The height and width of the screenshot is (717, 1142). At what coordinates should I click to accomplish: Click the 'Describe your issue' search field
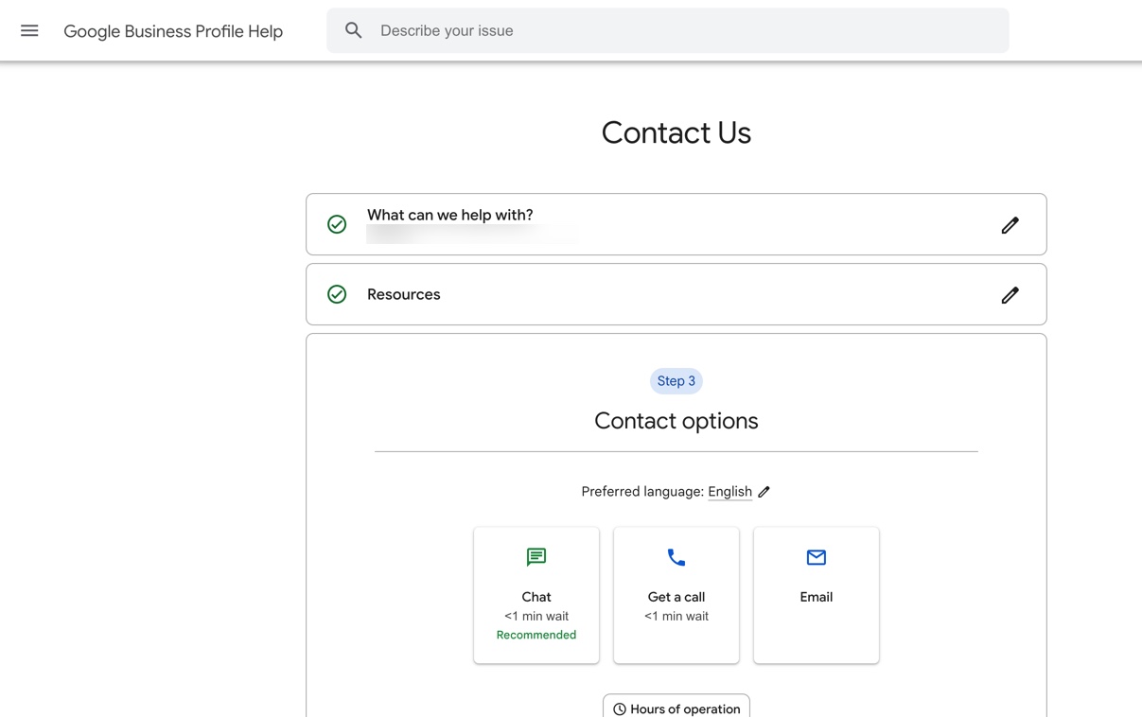click(x=662, y=29)
